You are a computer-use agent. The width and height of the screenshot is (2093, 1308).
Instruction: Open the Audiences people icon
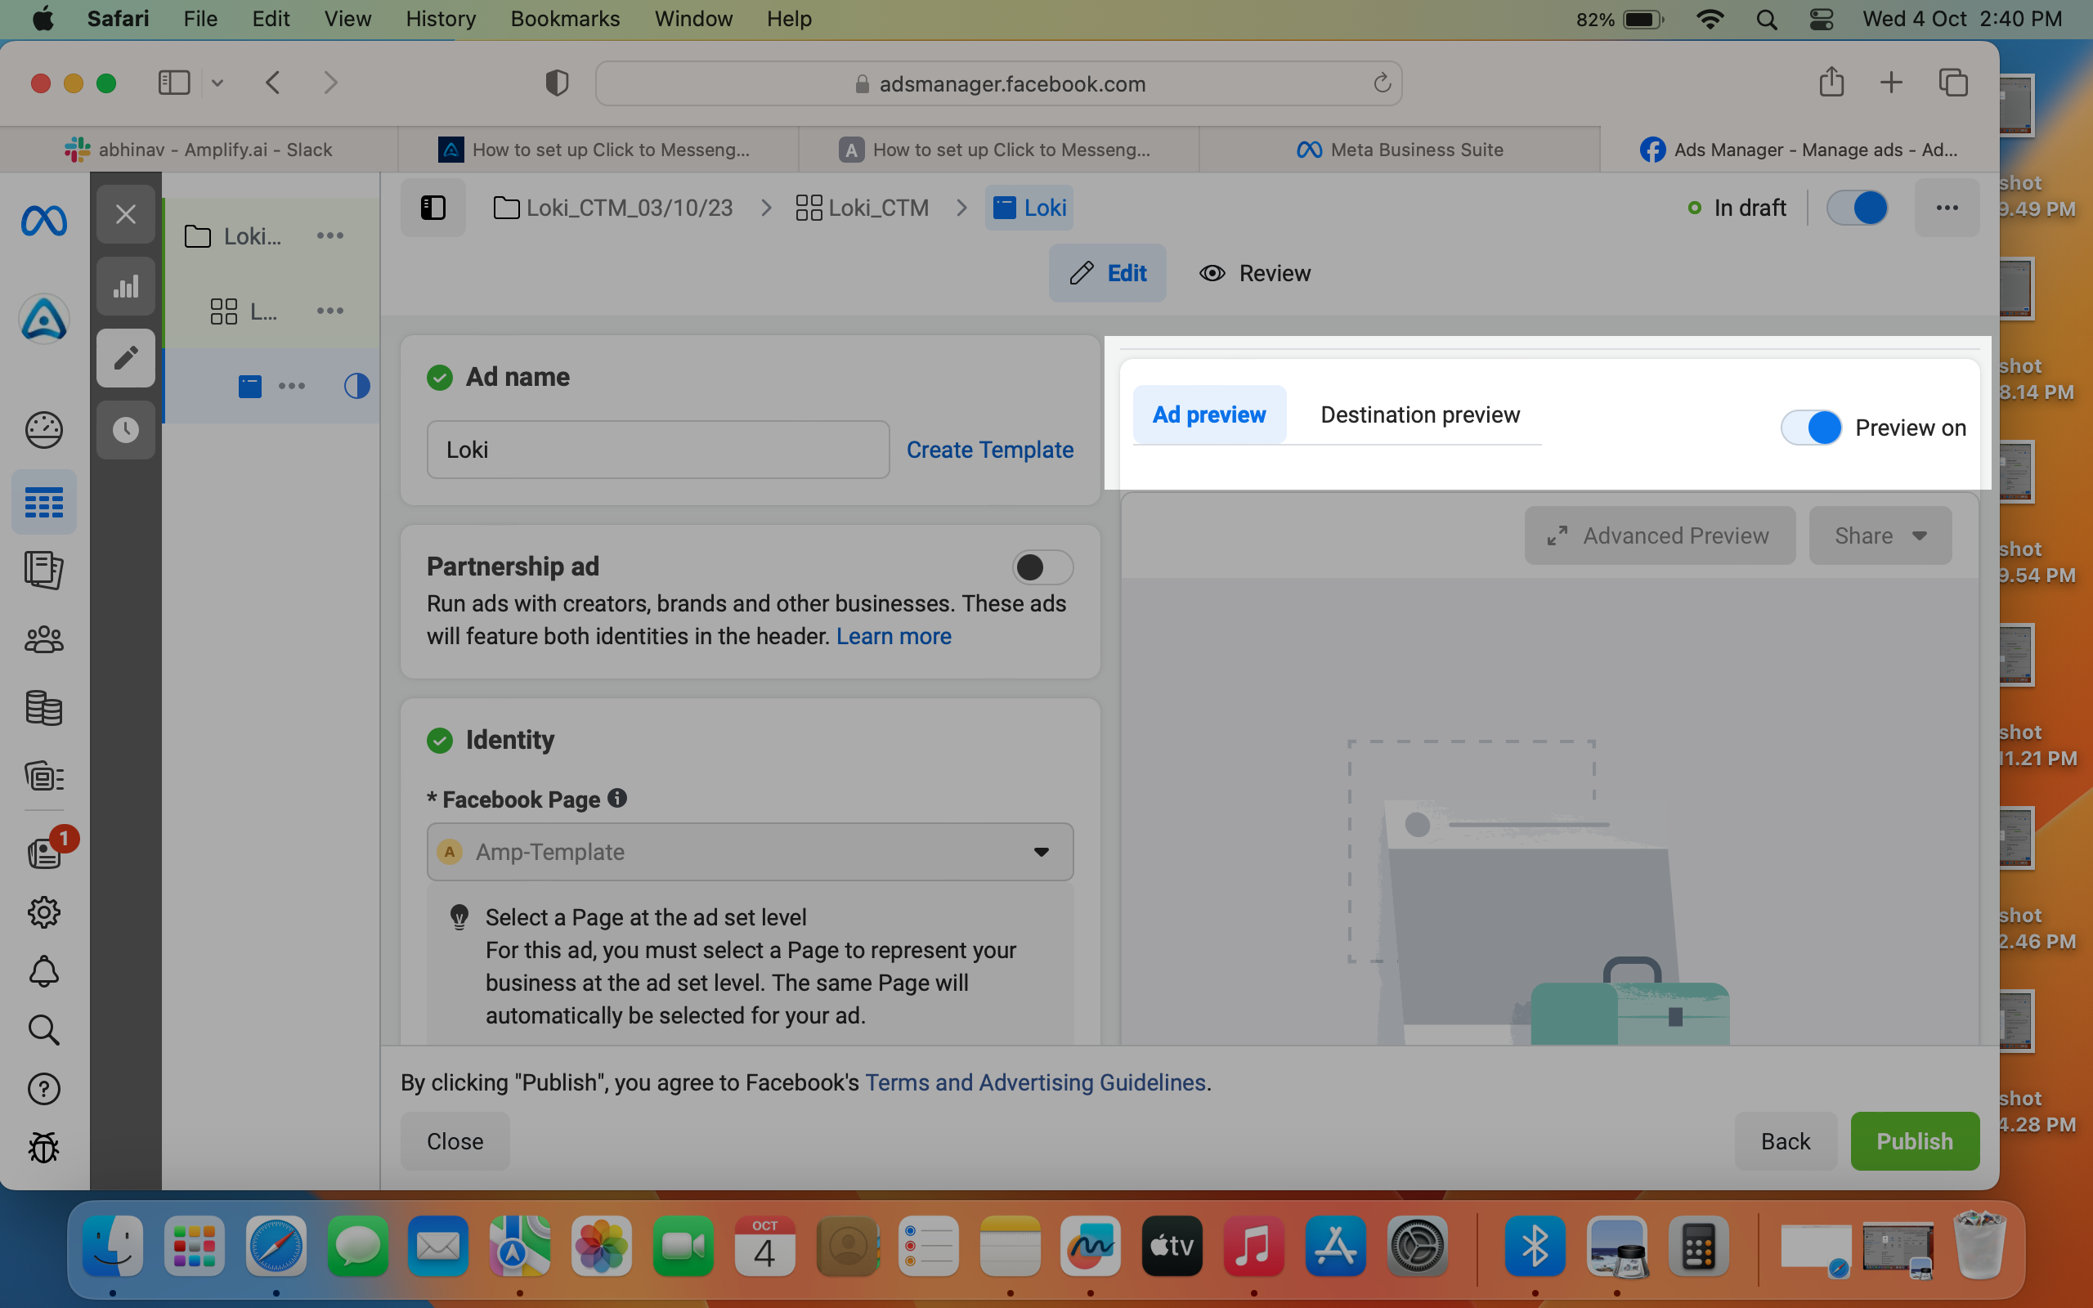[x=44, y=640]
